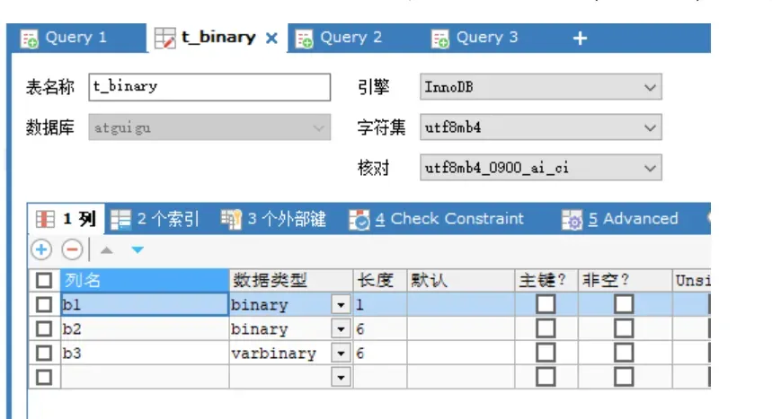Open a new query tab with plus
This screenshot has height=419, width=772.
tap(580, 38)
